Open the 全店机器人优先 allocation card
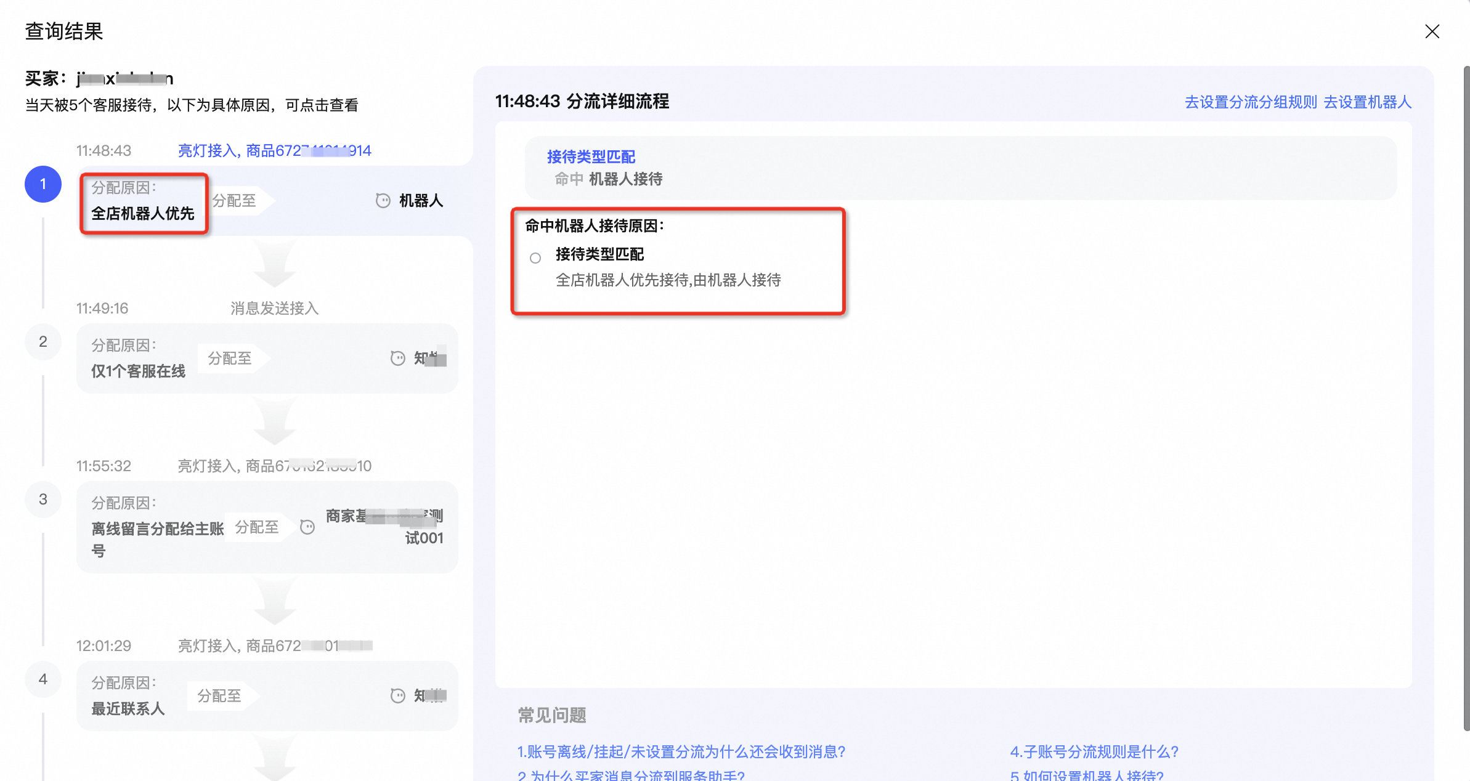The width and height of the screenshot is (1470, 781). [x=267, y=201]
